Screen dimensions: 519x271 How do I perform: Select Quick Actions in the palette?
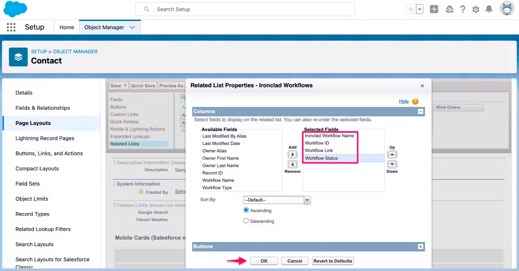[124, 122]
